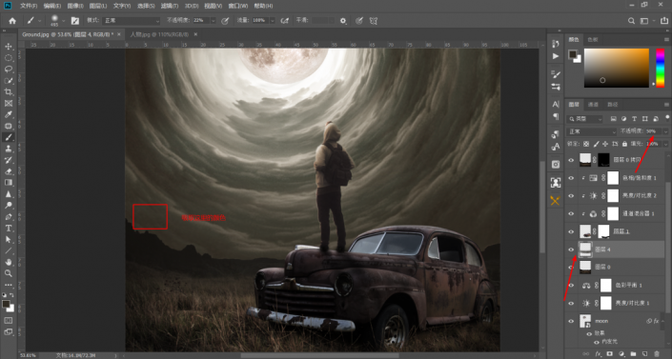Open the History panel icon
672x359 pixels.
(556, 44)
